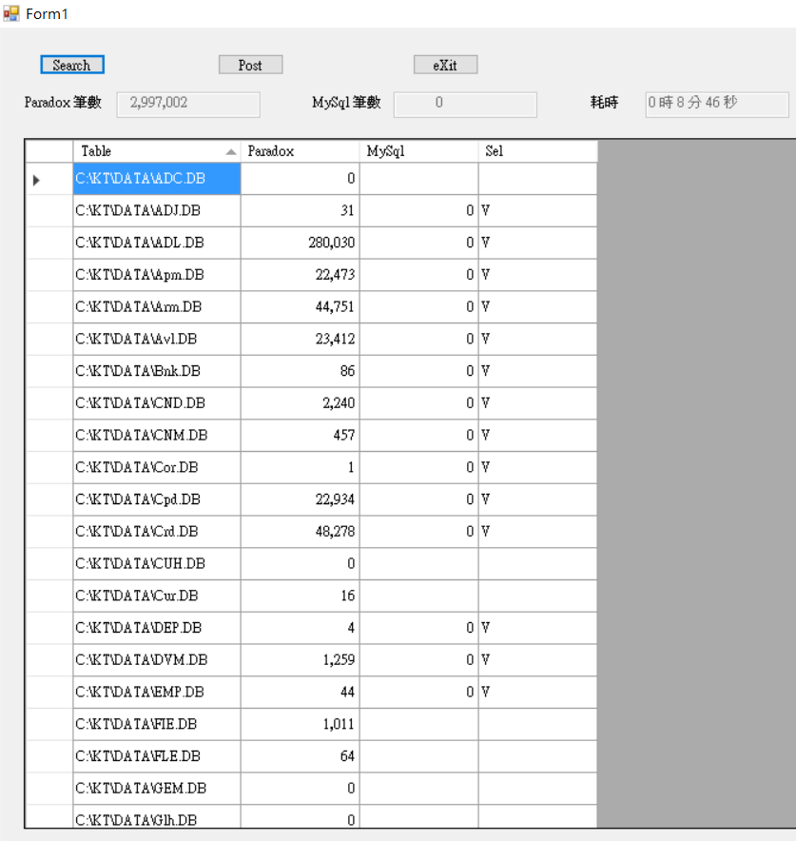Click the Paradox value 1,011
This screenshot has height=841, width=796.
(x=301, y=724)
